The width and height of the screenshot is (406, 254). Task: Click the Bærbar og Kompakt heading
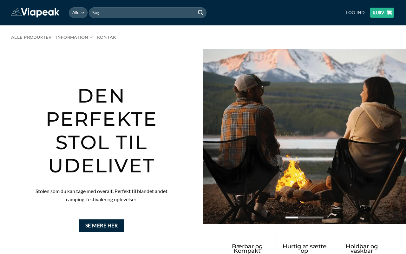(x=247, y=249)
